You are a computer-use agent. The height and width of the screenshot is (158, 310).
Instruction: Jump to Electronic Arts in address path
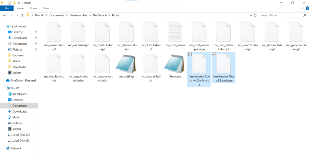(x=77, y=15)
